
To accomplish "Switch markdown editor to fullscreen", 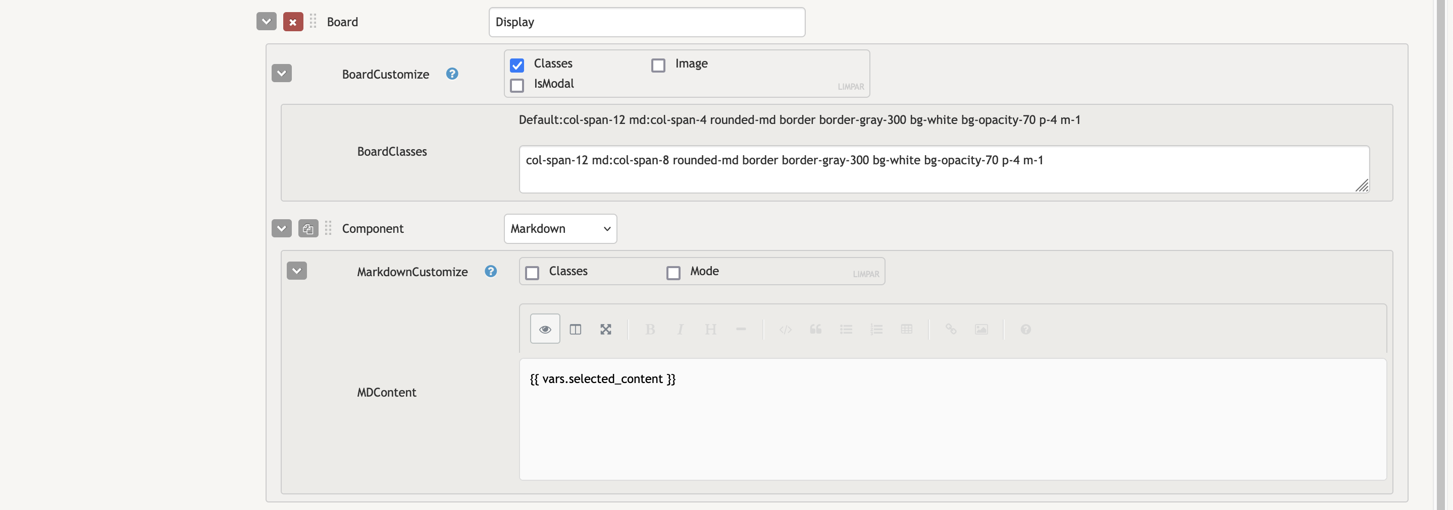I will pyautogui.click(x=605, y=329).
